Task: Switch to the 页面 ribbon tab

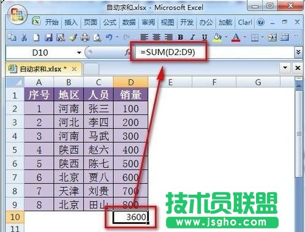Action: [90, 22]
